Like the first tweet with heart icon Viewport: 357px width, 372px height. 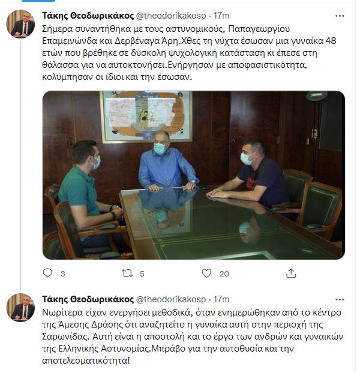coord(206,273)
